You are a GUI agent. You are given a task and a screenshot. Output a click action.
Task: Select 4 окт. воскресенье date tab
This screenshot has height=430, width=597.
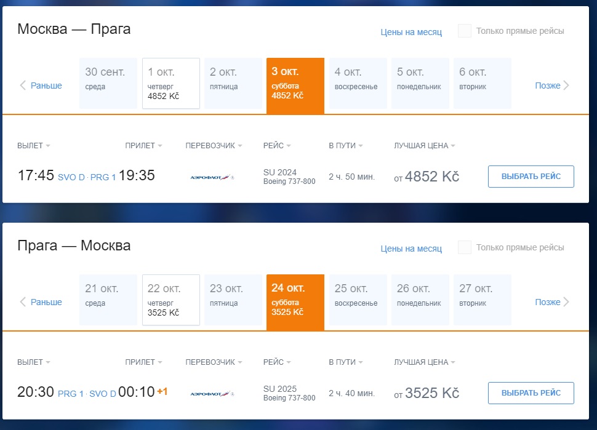(358, 83)
